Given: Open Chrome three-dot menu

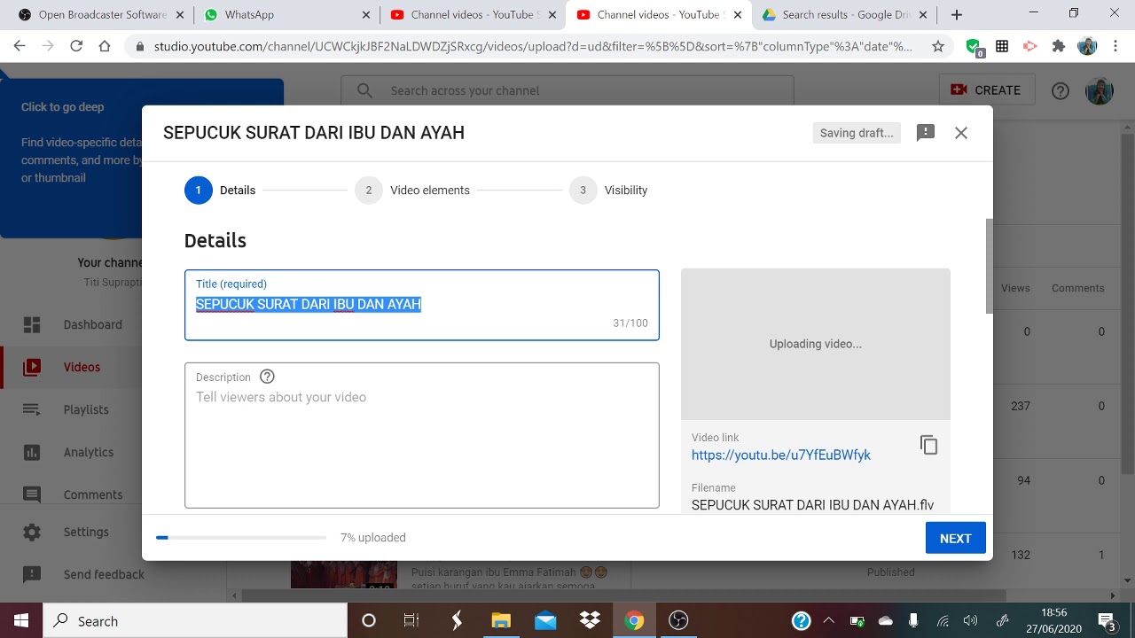Looking at the screenshot, I should (1115, 47).
